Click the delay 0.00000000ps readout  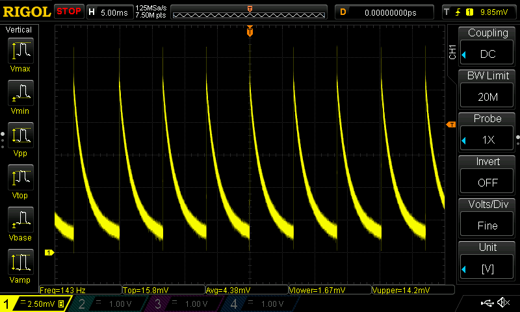coord(384,12)
